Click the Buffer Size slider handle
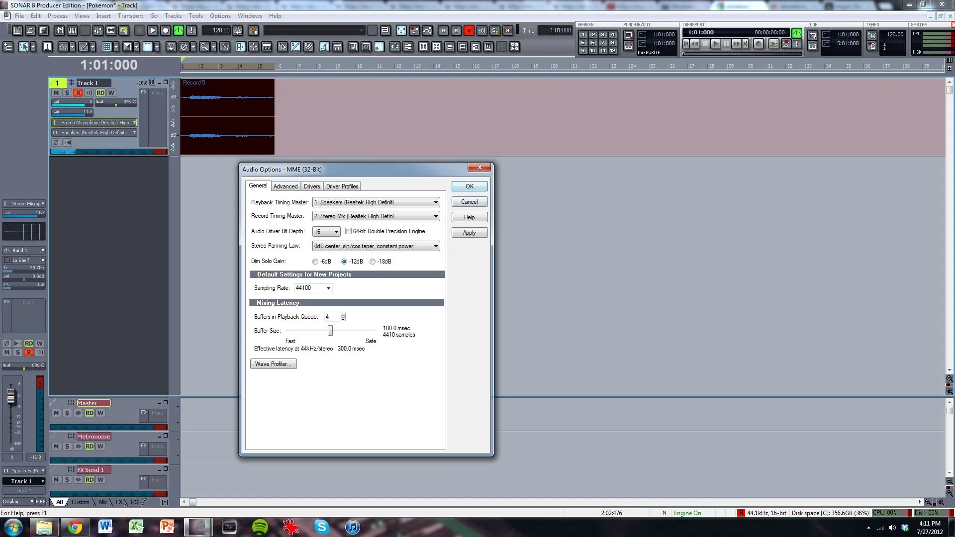Image resolution: width=955 pixels, height=537 pixels. (330, 331)
